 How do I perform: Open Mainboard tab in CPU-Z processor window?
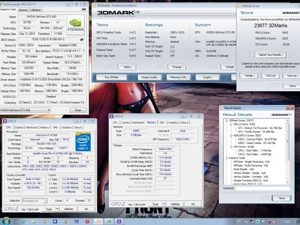coord(32,127)
